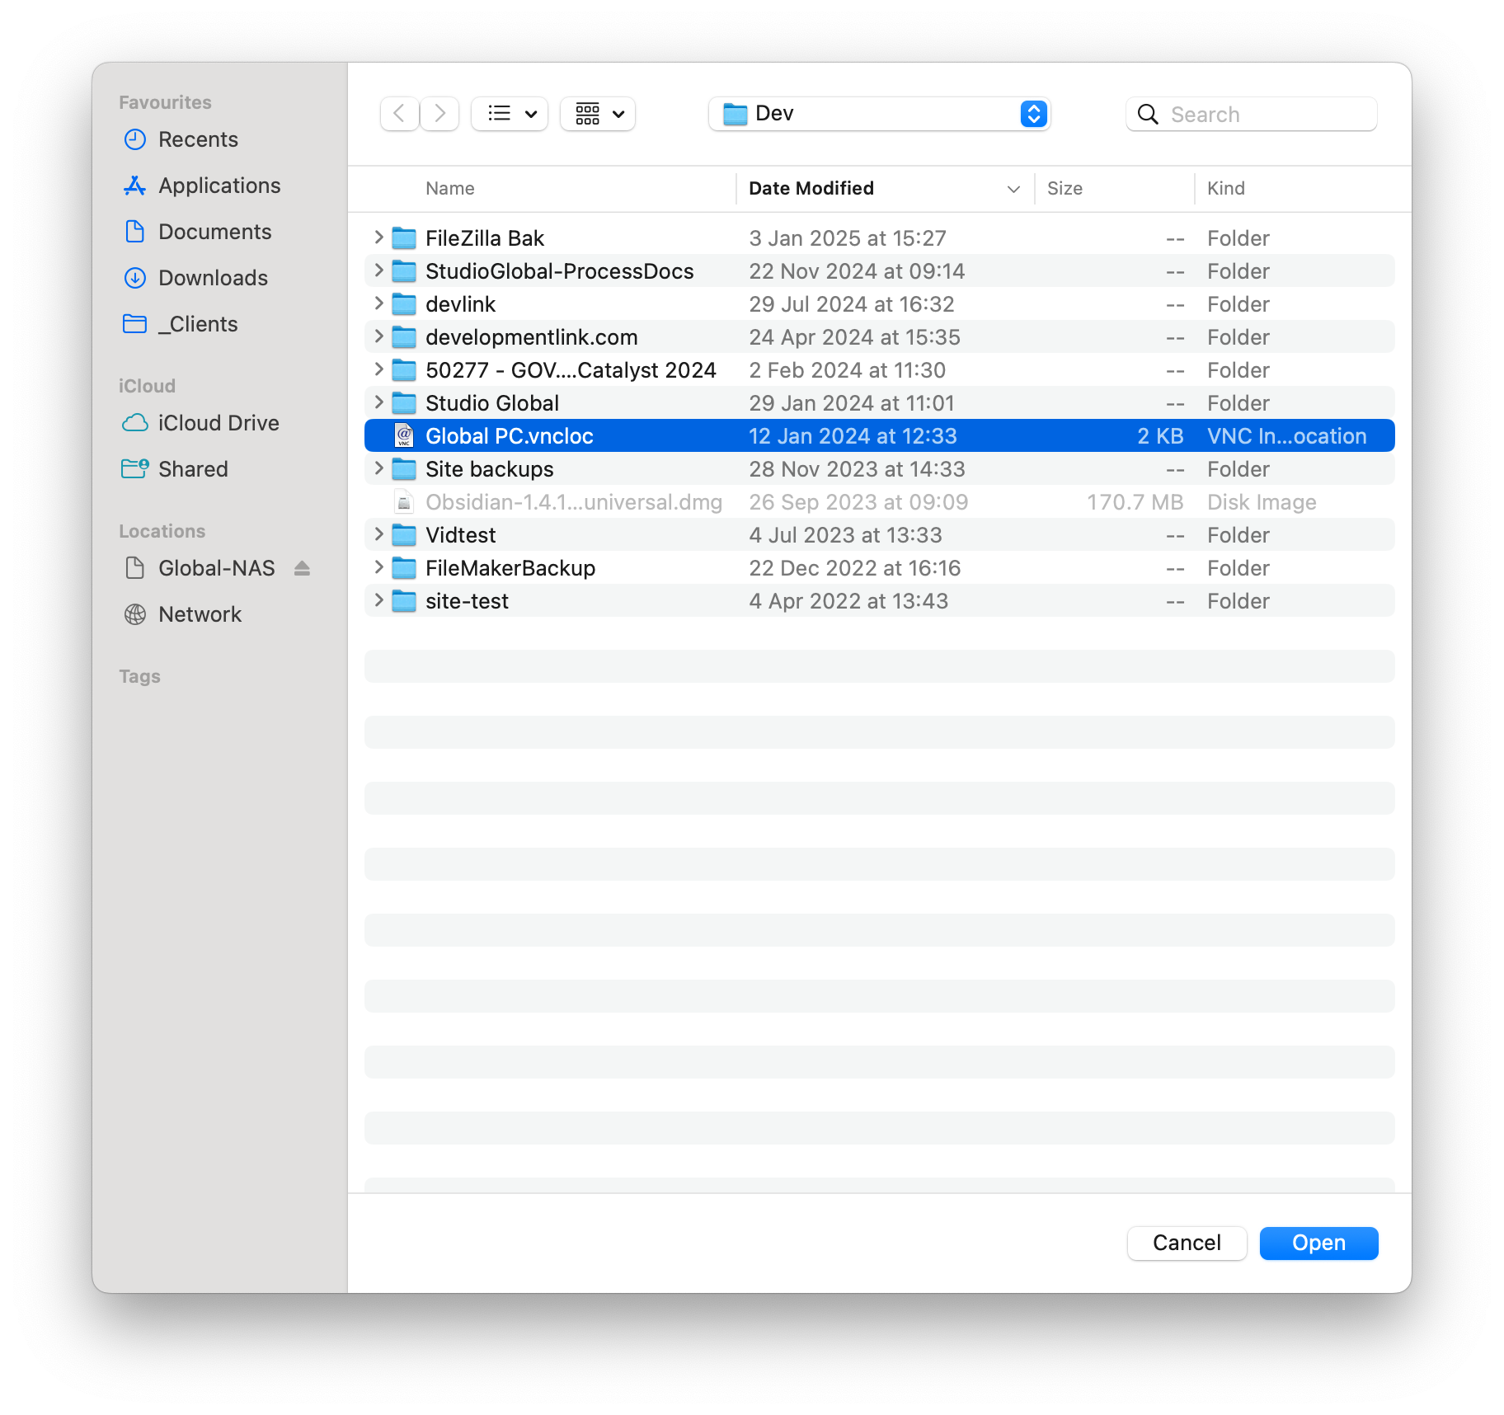The width and height of the screenshot is (1504, 1415).
Task: Expand the devlink folder
Action: pyautogui.click(x=378, y=303)
